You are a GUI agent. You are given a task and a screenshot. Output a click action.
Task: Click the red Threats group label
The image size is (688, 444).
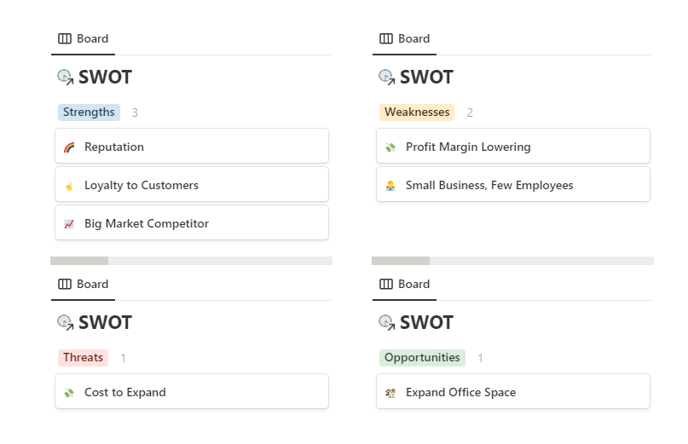(83, 358)
